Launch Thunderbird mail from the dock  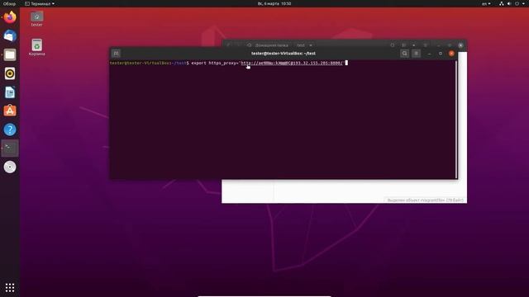coord(10,35)
